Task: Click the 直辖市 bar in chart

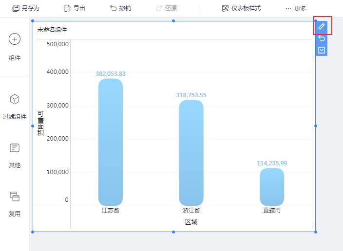Action: tap(272, 187)
